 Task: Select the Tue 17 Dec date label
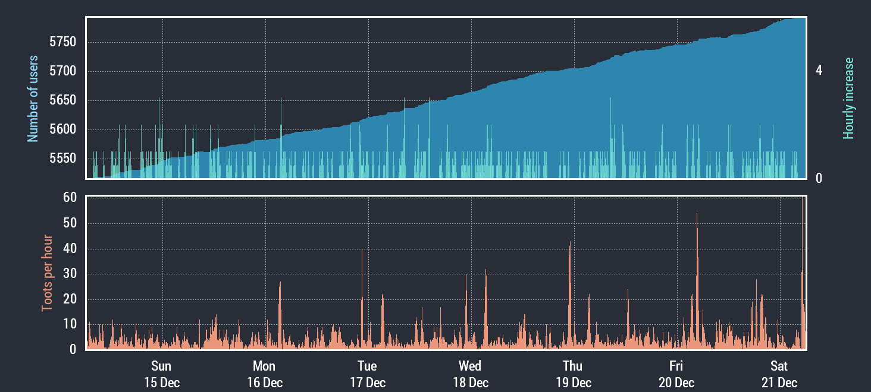[x=367, y=374]
